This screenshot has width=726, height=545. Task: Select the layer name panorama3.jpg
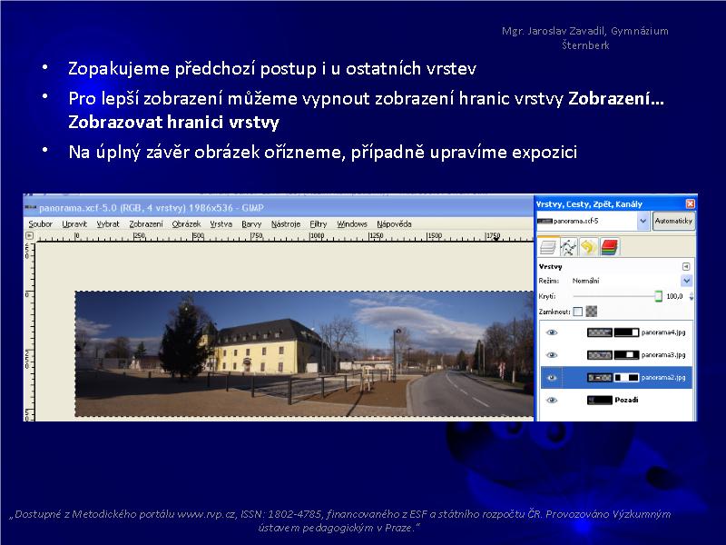pyautogui.click(x=663, y=355)
